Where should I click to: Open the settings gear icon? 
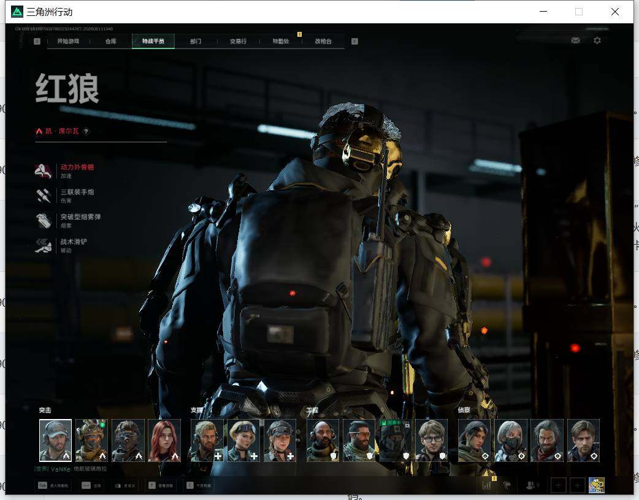tap(597, 40)
